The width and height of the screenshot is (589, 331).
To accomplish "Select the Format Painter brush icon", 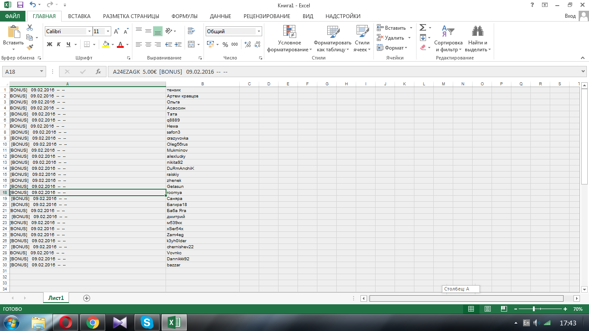I will 30,47.
